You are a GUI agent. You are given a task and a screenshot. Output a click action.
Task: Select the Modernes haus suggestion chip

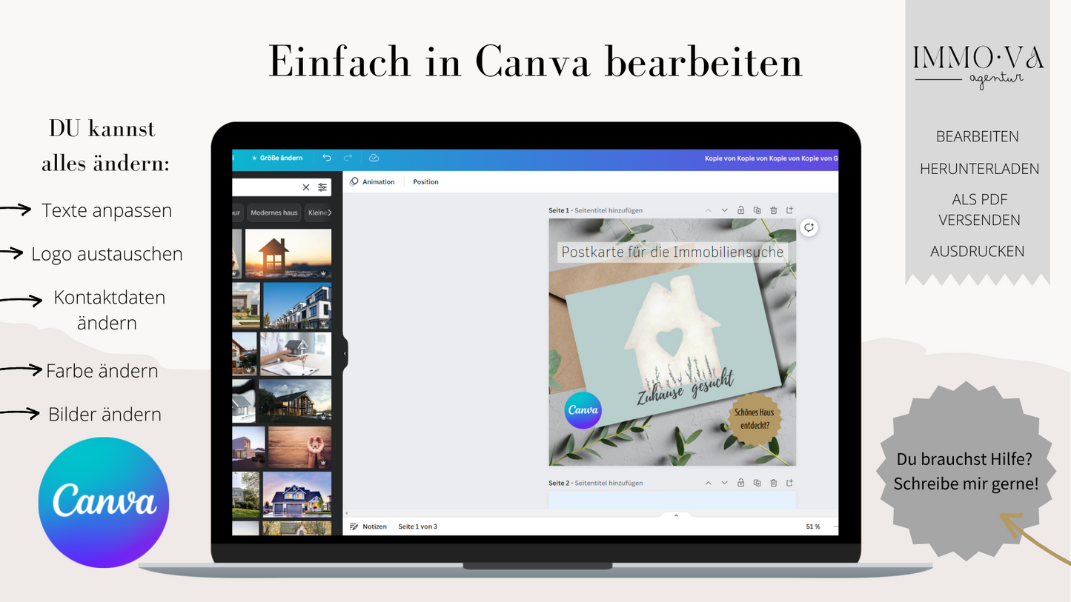[273, 213]
